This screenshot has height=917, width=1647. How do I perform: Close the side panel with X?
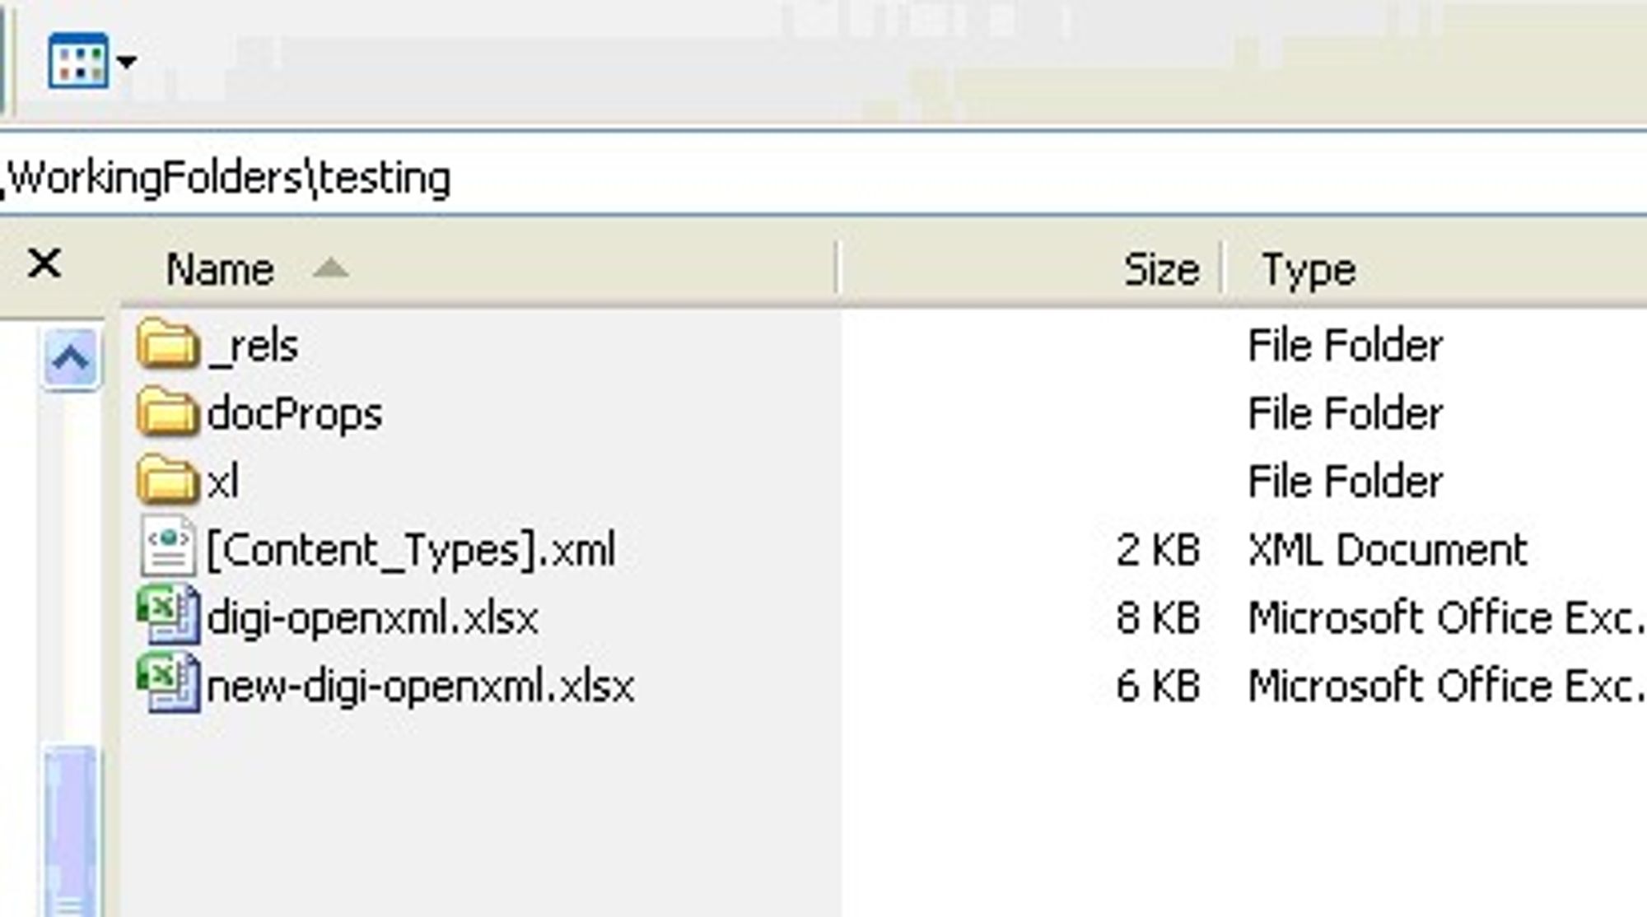pos(44,264)
